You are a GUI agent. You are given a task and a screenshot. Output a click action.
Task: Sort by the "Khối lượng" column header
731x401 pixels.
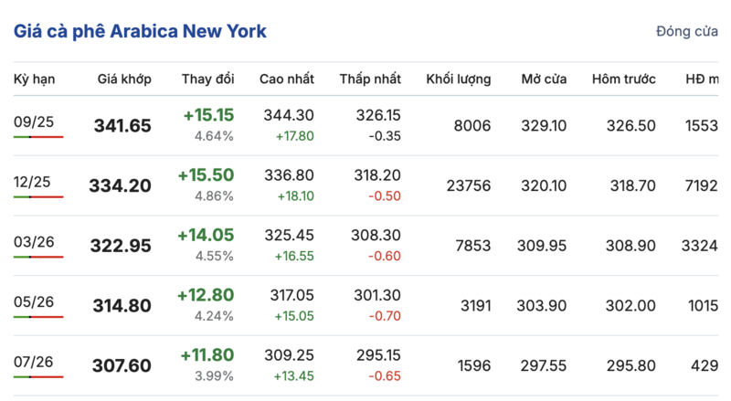pyautogui.click(x=459, y=79)
